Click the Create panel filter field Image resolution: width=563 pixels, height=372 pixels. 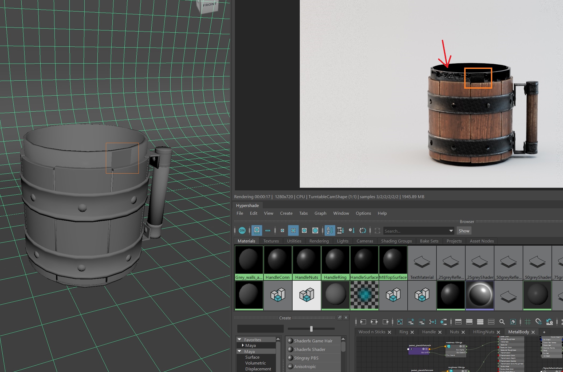[x=260, y=329]
